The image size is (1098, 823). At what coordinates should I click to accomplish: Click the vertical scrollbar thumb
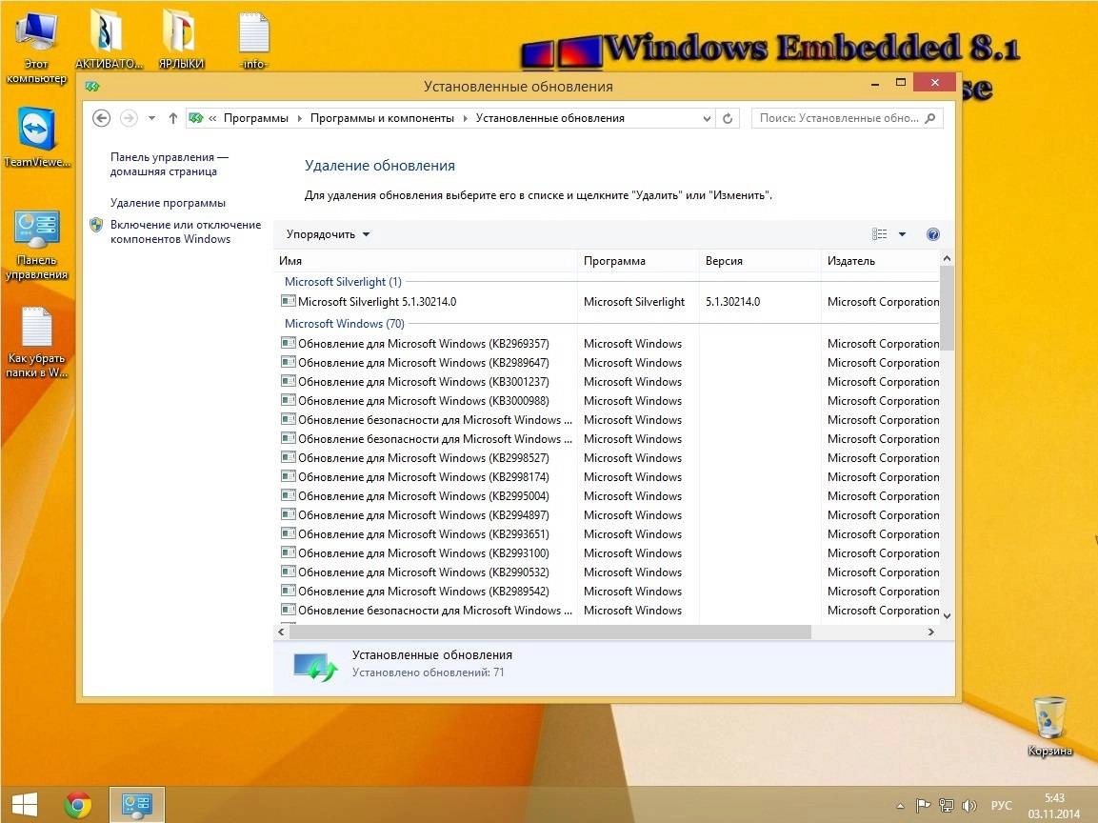coord(947,309)
